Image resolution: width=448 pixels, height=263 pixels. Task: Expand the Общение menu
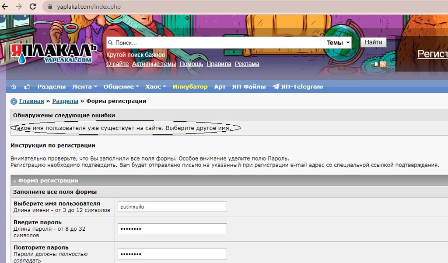point(121,87)
